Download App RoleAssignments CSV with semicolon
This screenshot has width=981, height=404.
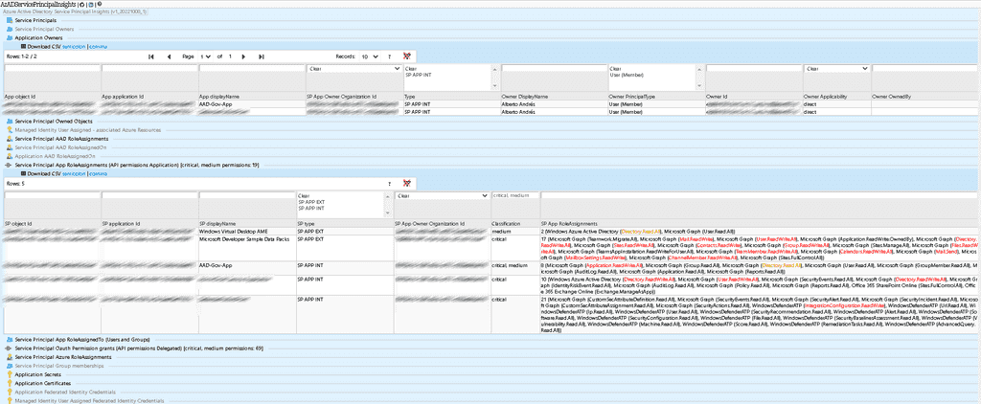pyautogui.click(x=73, y=173)
